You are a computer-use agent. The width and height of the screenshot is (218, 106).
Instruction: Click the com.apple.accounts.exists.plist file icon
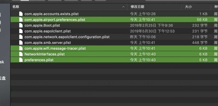pyautogui.click(x=21, y=14)
